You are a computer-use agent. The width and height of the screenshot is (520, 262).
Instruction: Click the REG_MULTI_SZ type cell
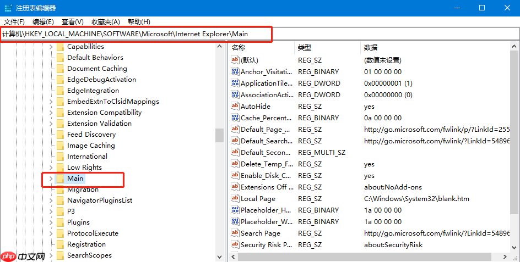point(322,153)
